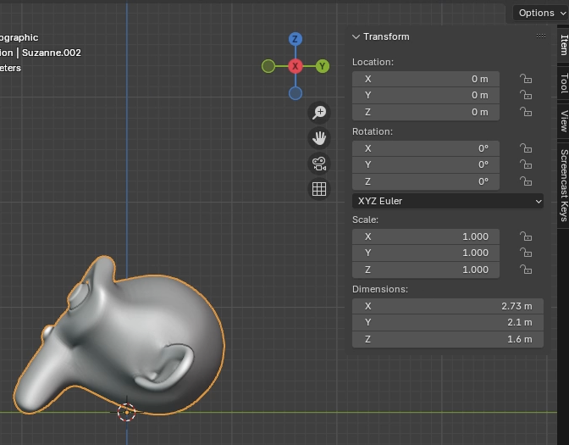The height and width of the screenshot is (445, 569).
Task: Open the XYZ Euler rotation mode dropdown
Action: pos(447,201)
